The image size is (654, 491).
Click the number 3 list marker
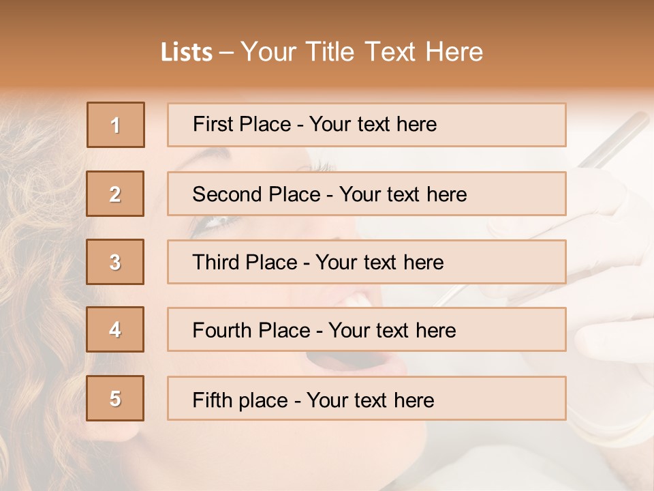click(116, 262)
